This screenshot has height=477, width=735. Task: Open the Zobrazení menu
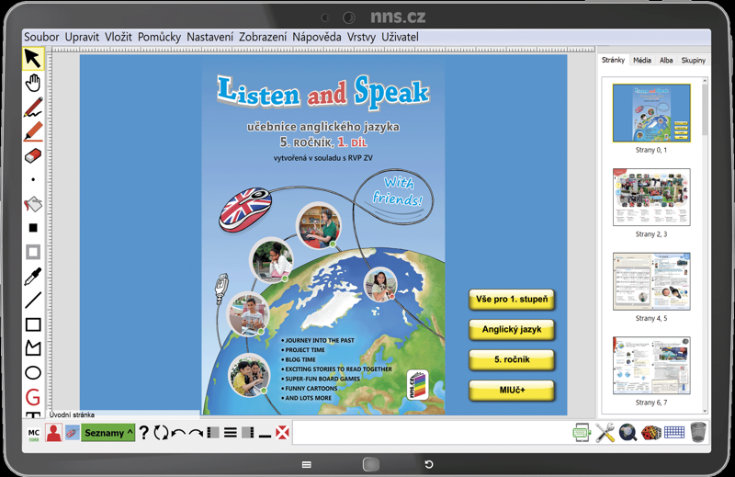263,37
